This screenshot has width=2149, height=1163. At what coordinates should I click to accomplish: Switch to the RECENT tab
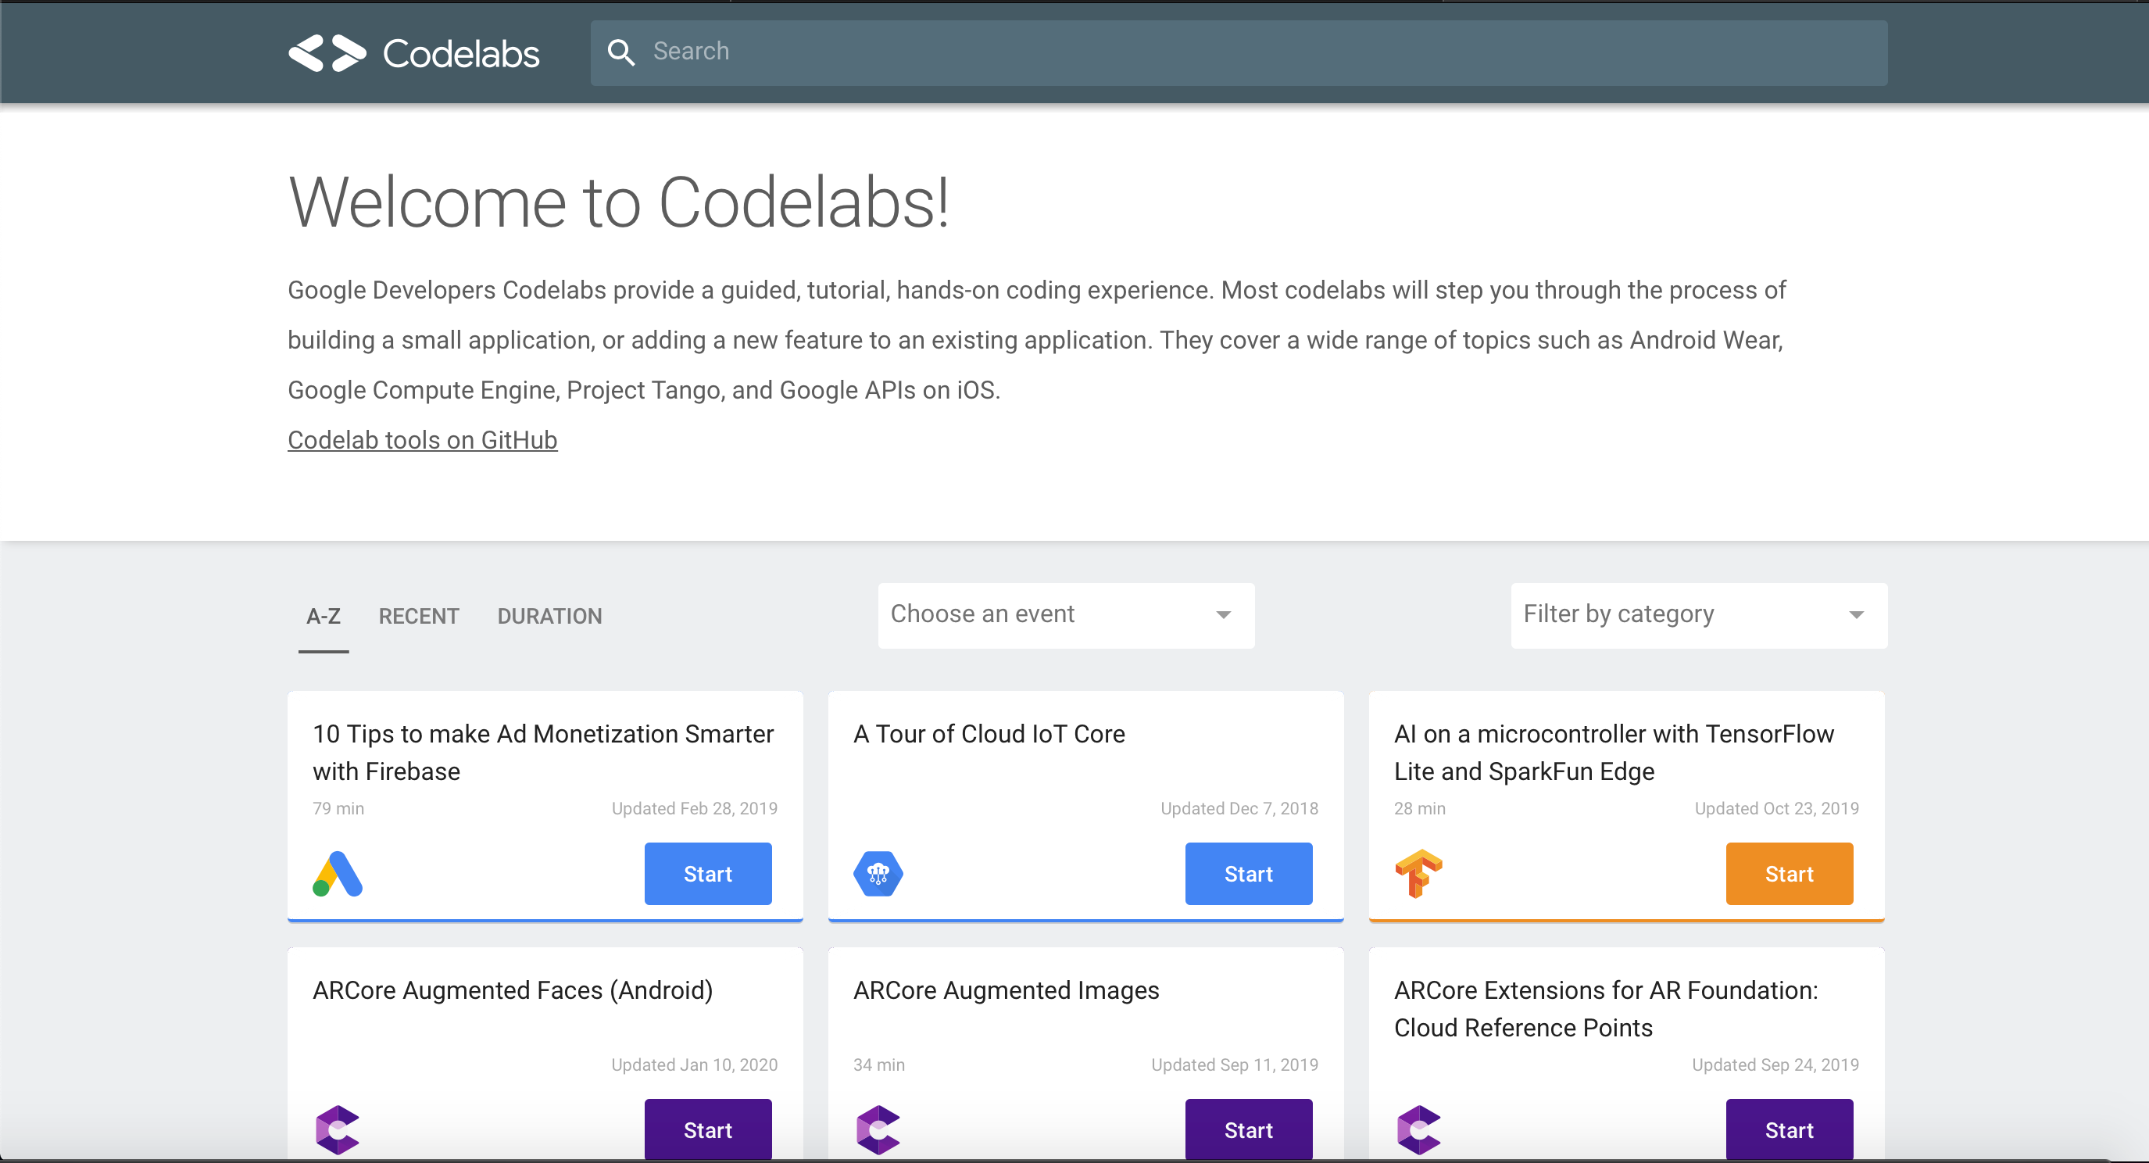419,616
